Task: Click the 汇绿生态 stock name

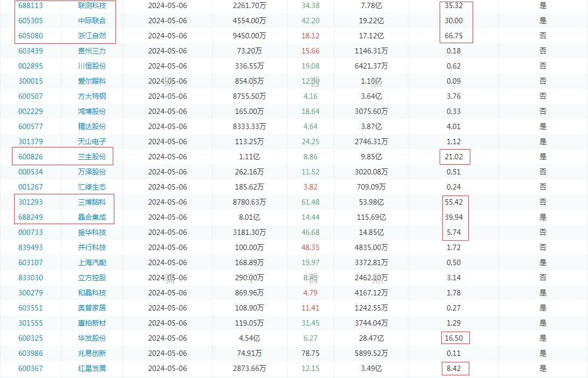Action: [x=92, y=187]
